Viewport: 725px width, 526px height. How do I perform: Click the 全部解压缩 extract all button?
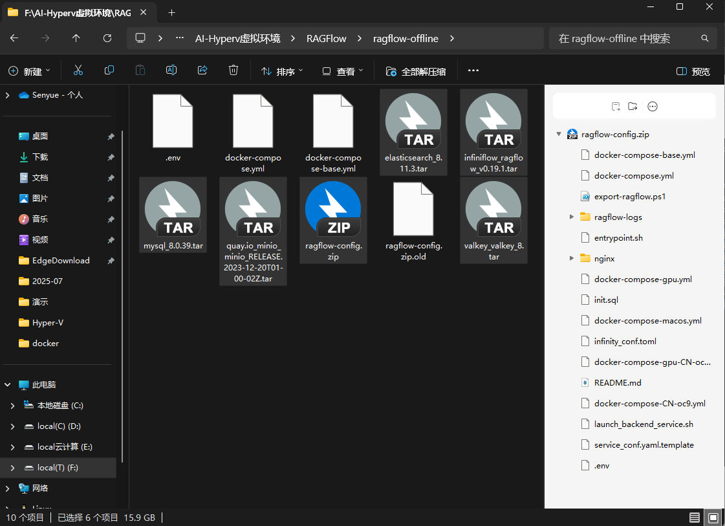(x=416, y=71)
